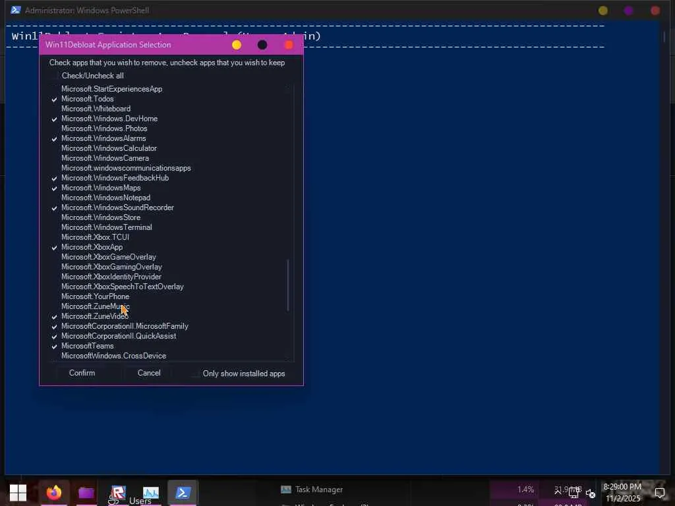
Task: Click the Confirm button
Action: (82, 373)
